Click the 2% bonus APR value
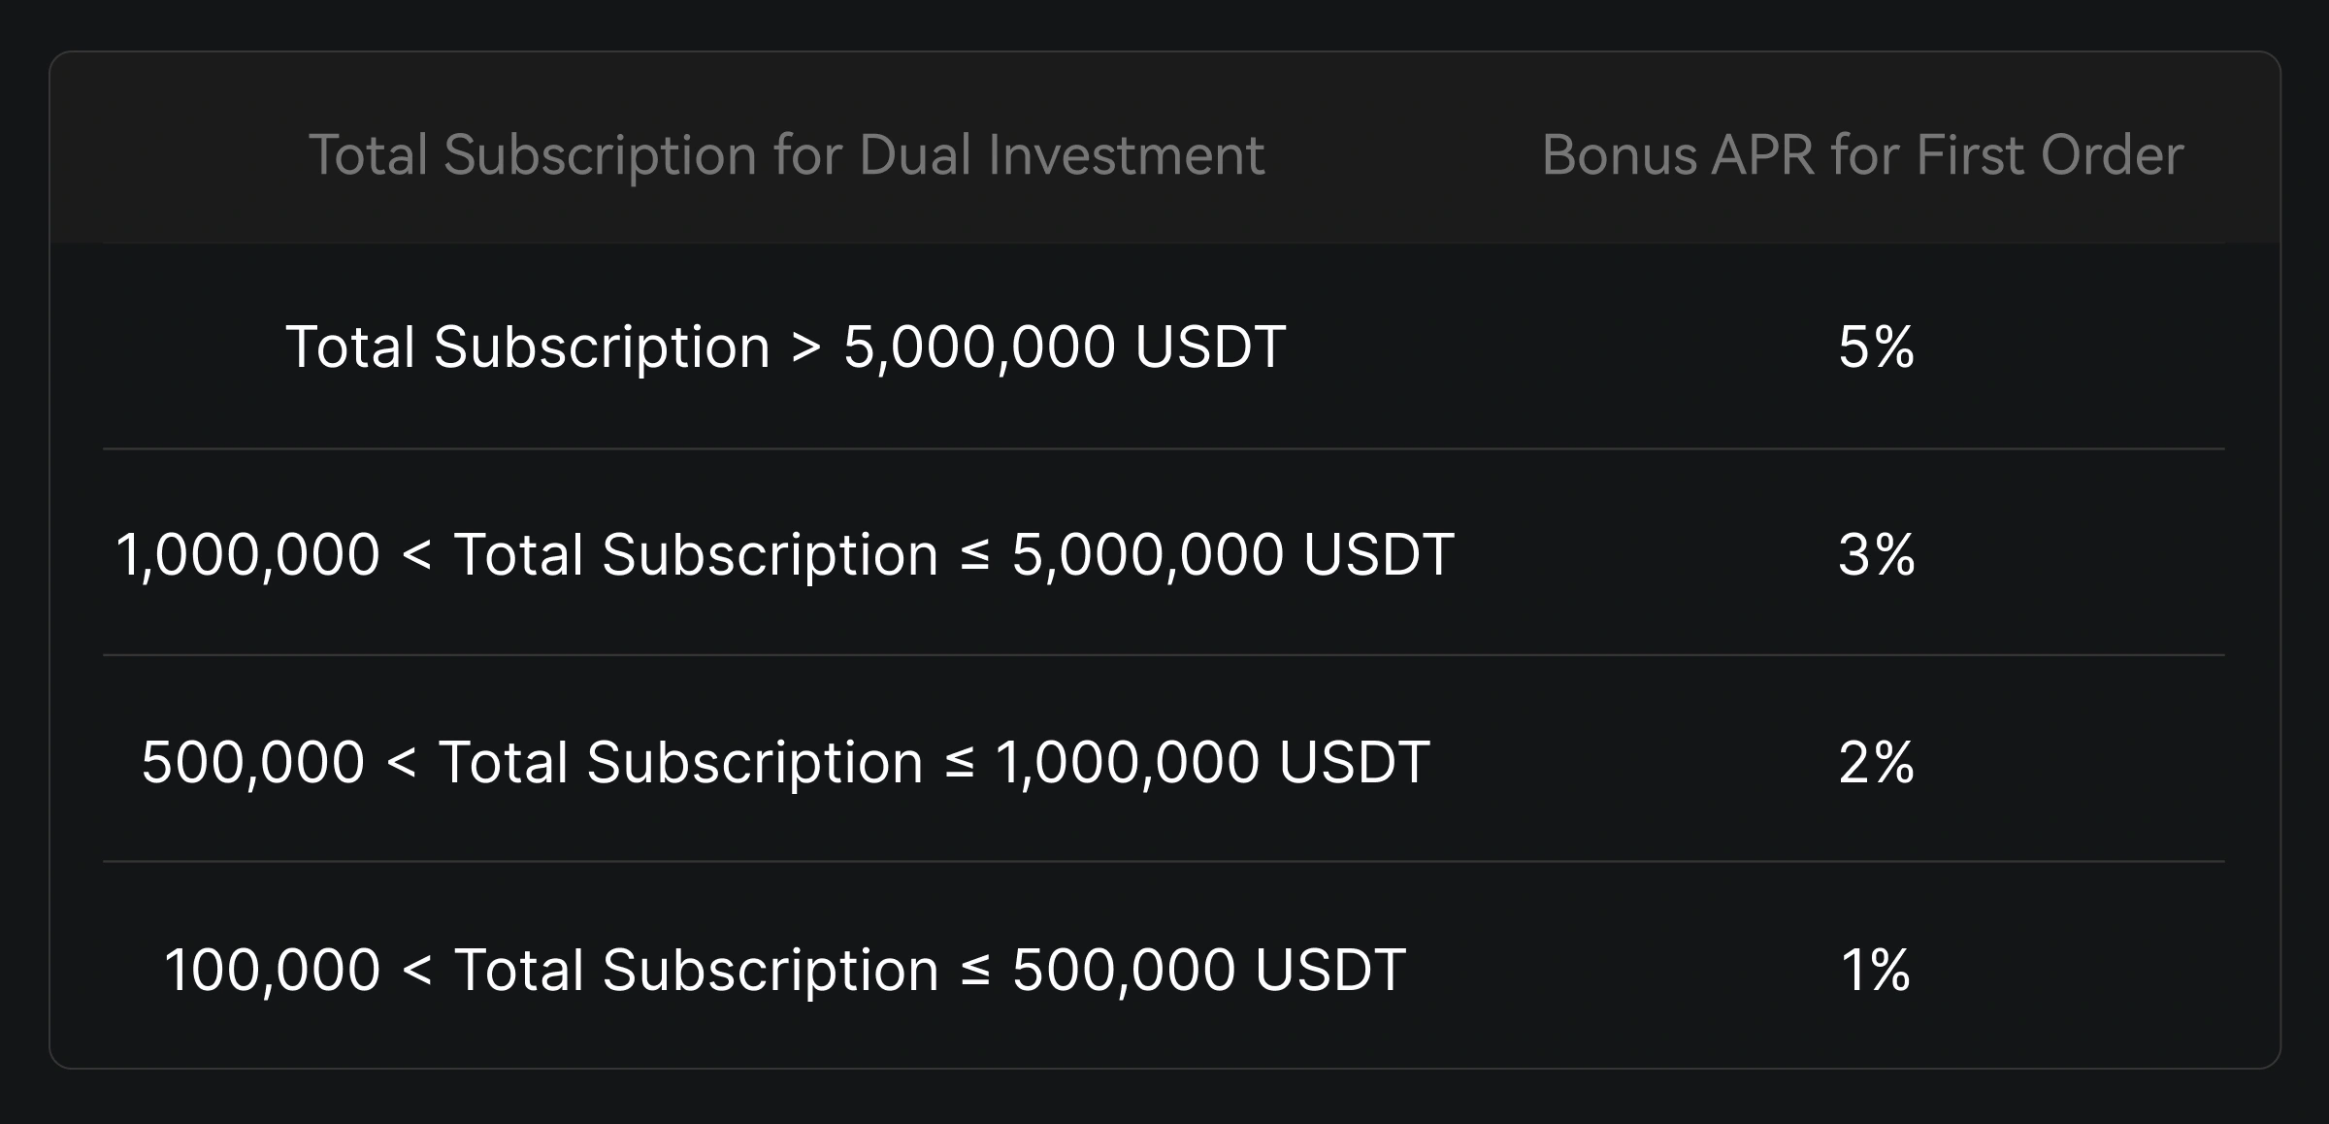This screenshot has width=2329, height=1124. point(1876,762)
